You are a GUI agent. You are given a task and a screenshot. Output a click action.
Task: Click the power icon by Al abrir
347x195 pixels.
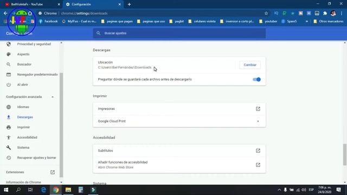(9, 84)
